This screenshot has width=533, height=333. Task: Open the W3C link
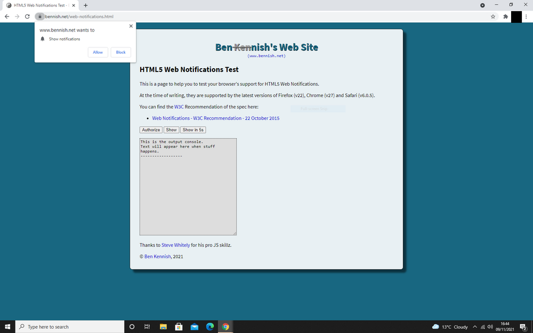[x=179, y=107]
